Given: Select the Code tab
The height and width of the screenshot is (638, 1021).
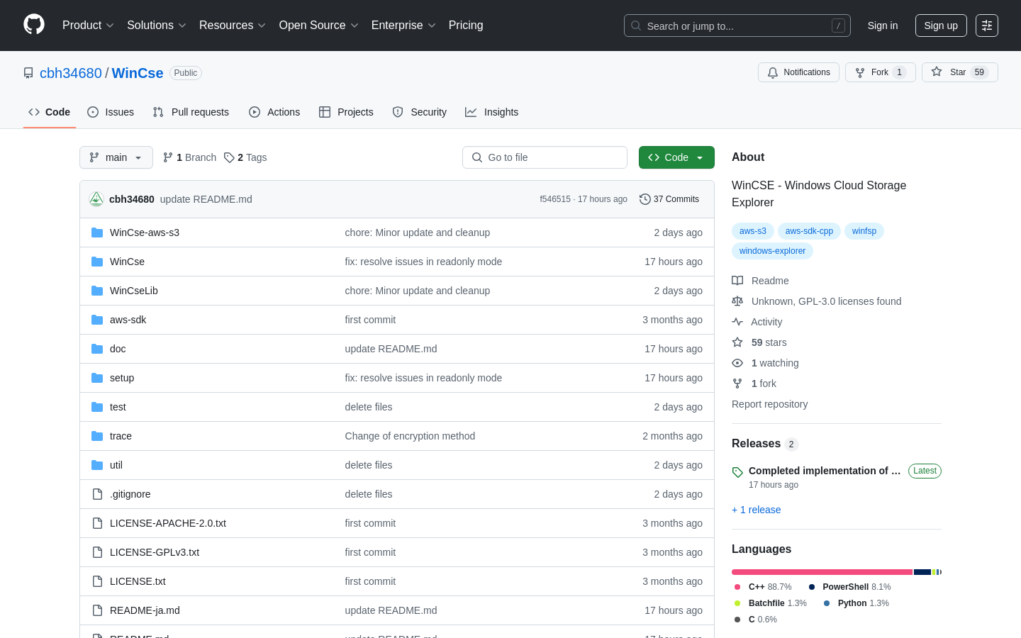Looking at the screenshot, I should 50,112.
